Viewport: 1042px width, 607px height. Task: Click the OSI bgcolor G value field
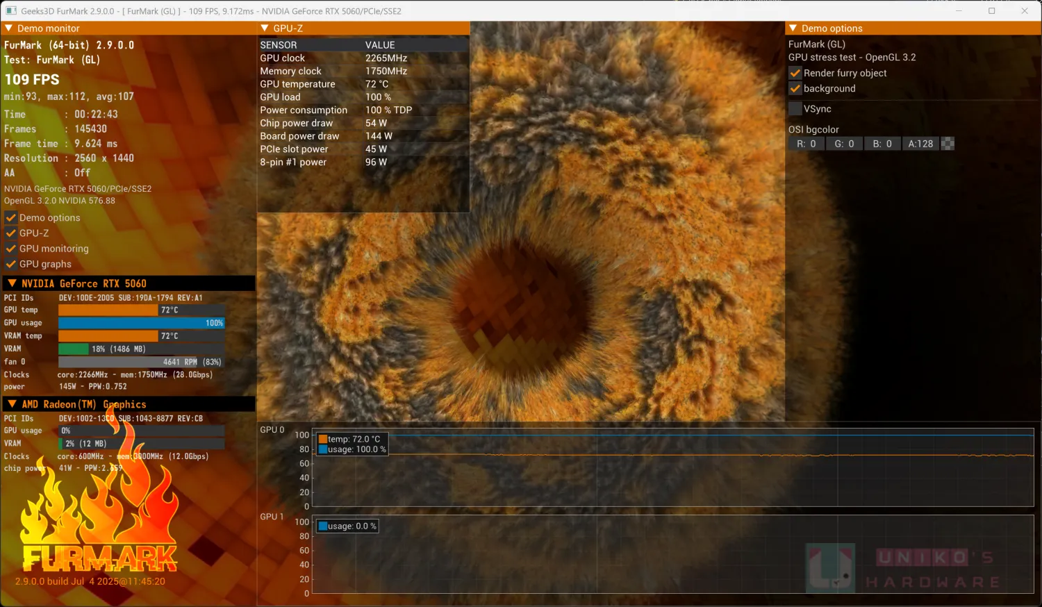(x=844, y=144)
